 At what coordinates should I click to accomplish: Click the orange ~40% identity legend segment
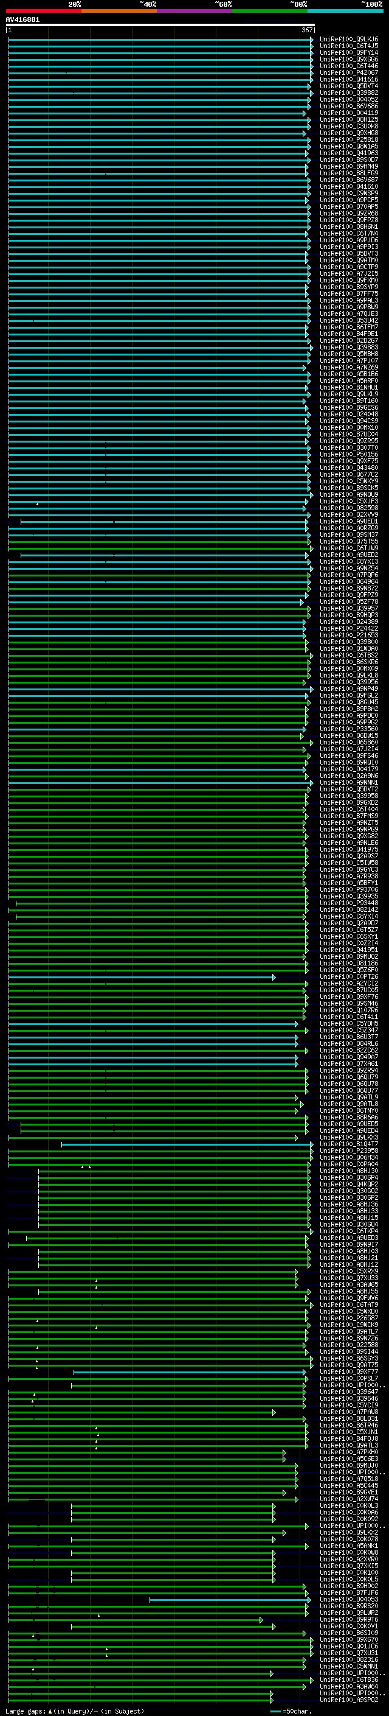pyautogui.click(x=119, y=11)
